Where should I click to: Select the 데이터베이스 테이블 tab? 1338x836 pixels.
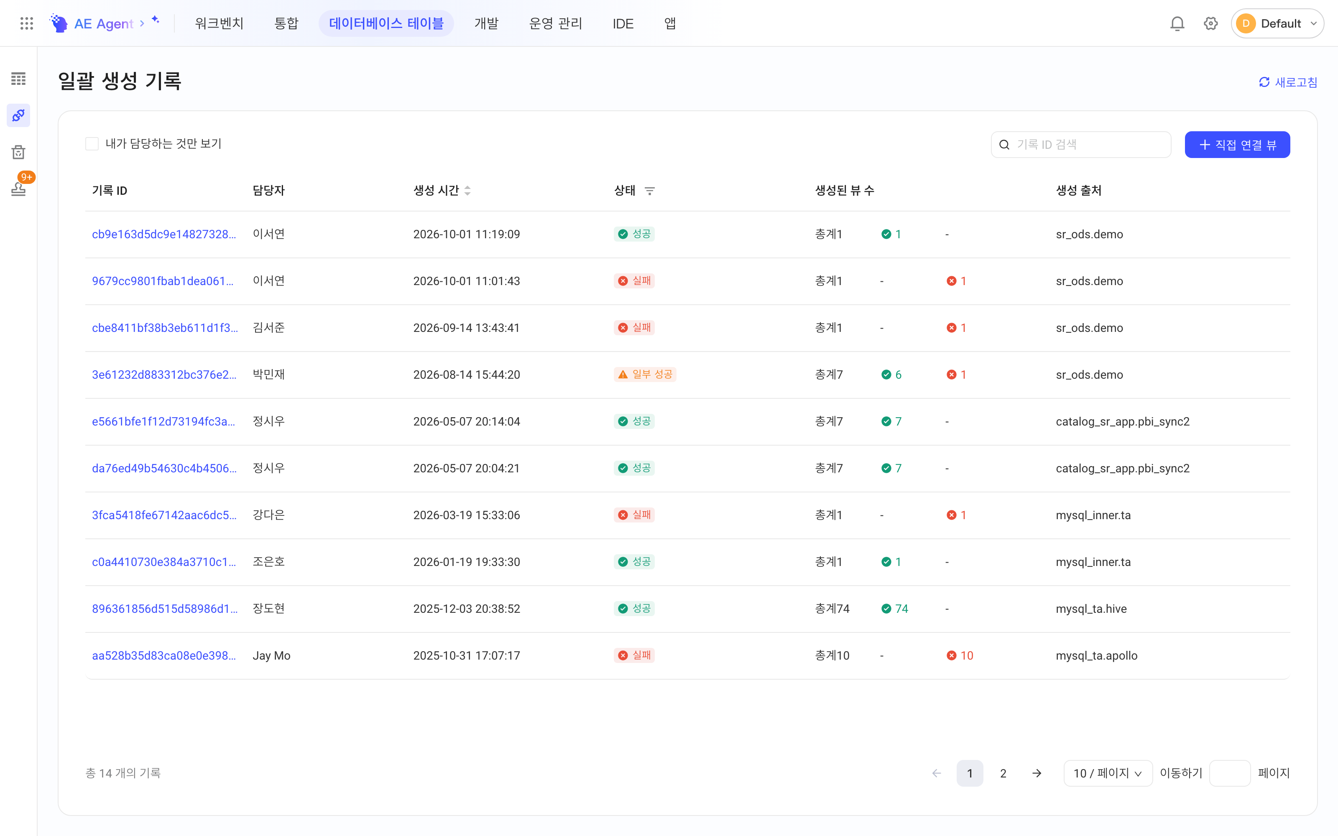click(386, 23)
